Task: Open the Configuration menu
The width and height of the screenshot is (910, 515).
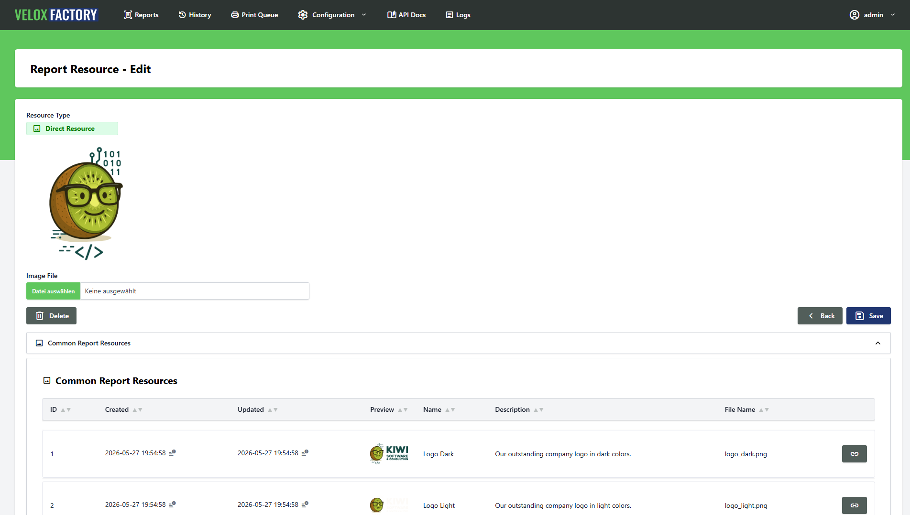Action: point(332,15)
